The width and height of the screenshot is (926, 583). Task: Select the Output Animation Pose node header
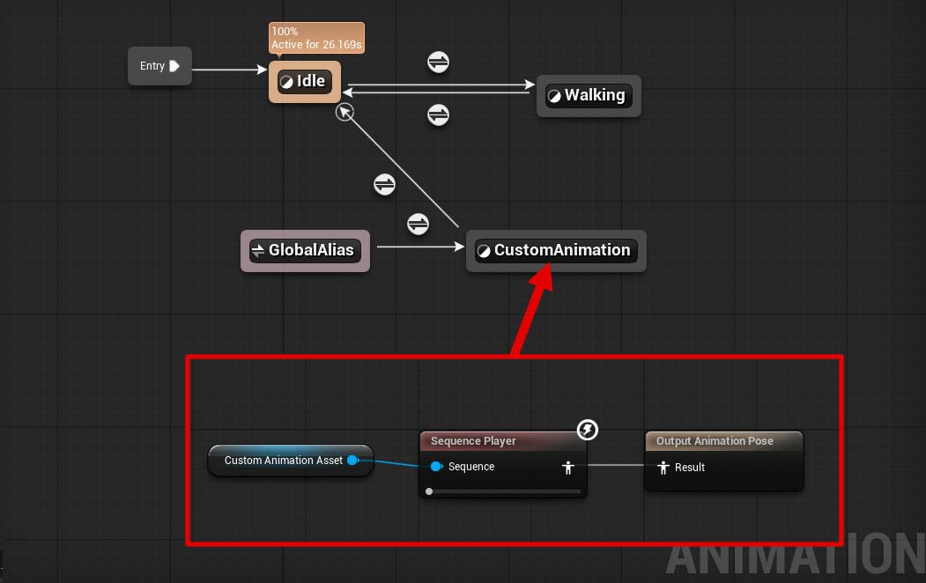tap(715, 441)
